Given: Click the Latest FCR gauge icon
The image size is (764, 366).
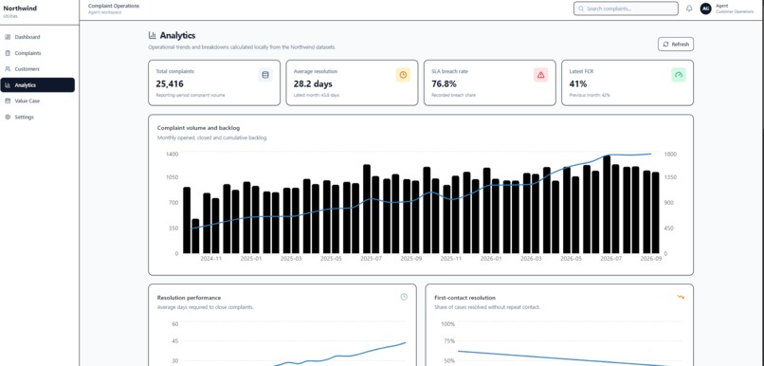Looking at the screenshot, I should tap(679, 75).
